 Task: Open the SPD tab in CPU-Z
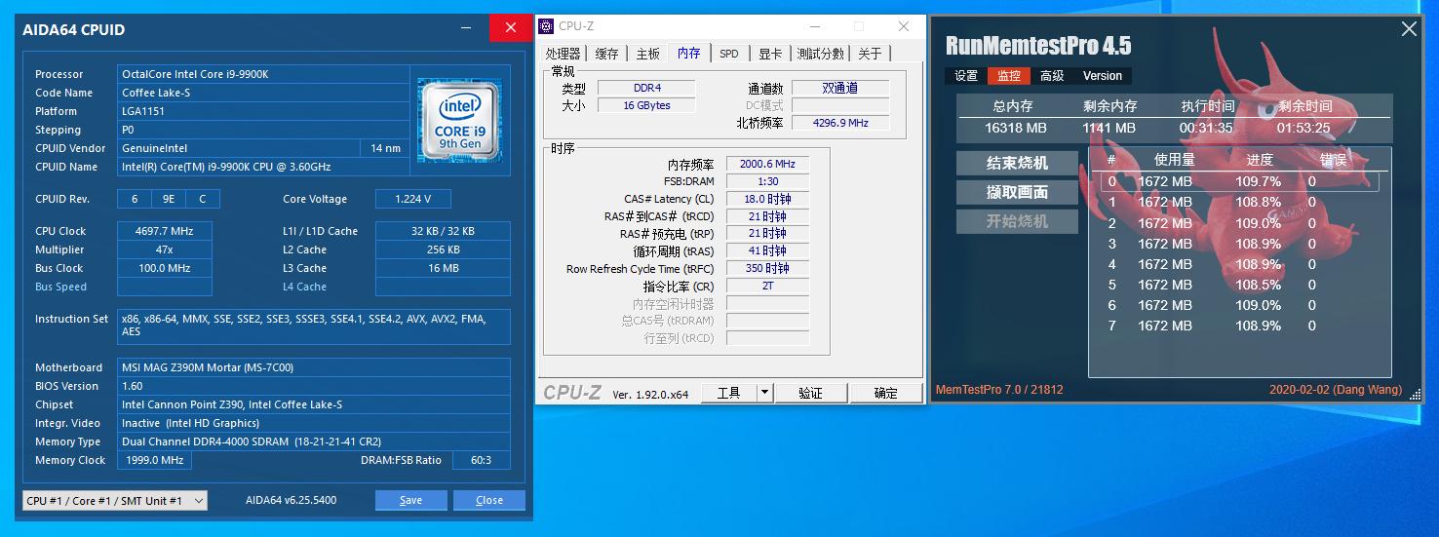[729, 54]
